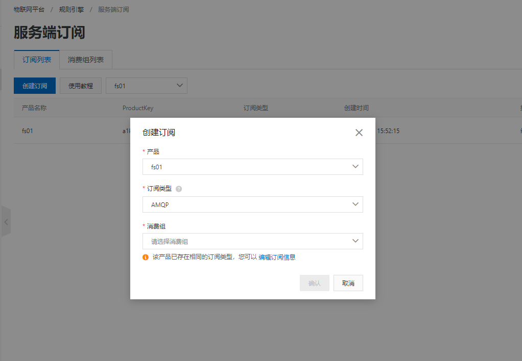The image size is (522, 361).
Task: Navigate to 规则引擎 breadcrumb
Action: (x=71, y=10)
